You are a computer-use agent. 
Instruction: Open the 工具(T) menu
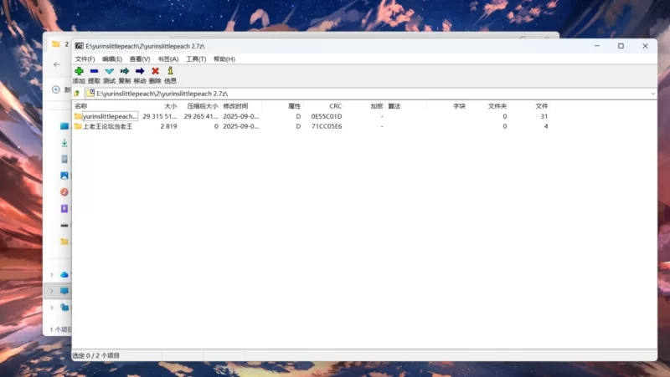(196, 59)
